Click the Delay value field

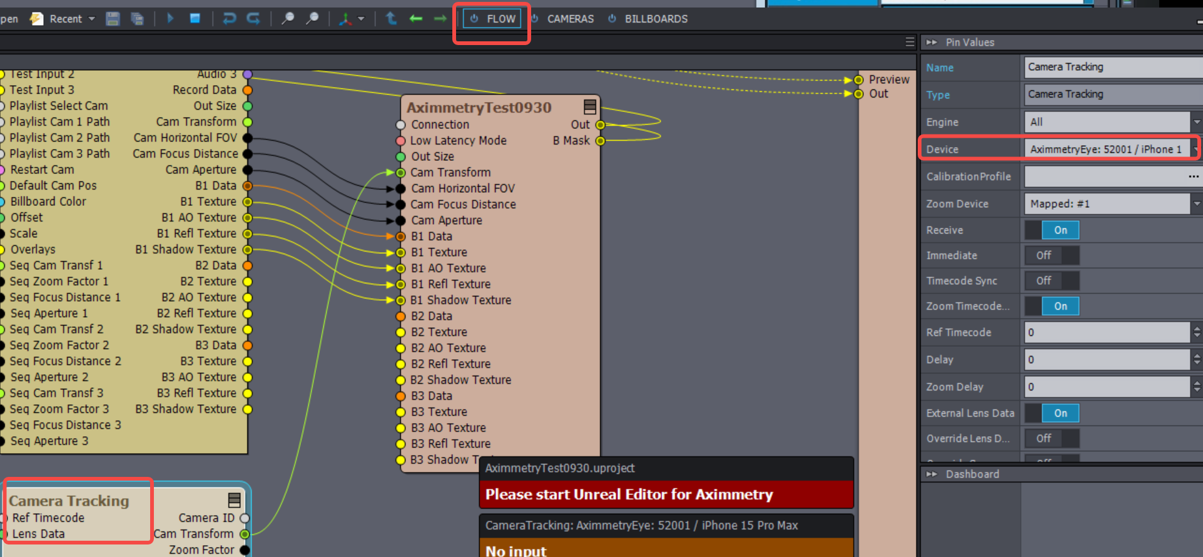1107,360
